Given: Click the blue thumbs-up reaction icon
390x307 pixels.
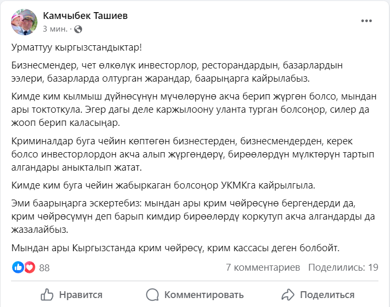Looking at the screenshot, I should [18, 268].
